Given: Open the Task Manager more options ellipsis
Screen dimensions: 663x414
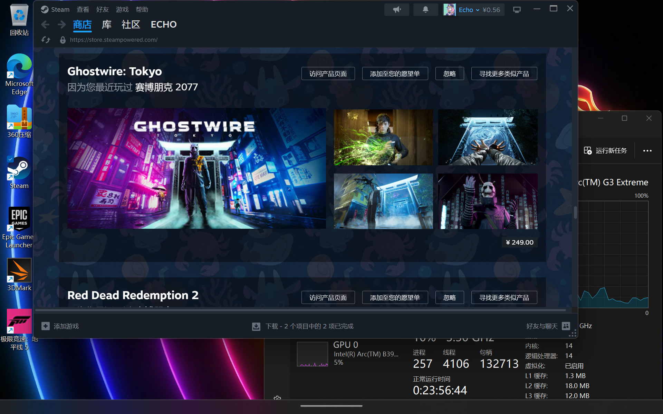Looking at the screenshot, I should point(647,151).
